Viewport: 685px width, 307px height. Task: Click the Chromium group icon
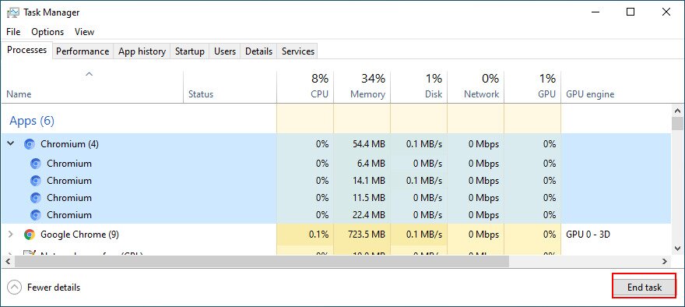[30, 144]
